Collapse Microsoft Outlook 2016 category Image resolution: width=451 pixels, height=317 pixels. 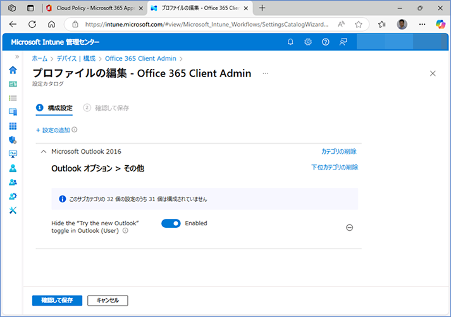[44, 152]
